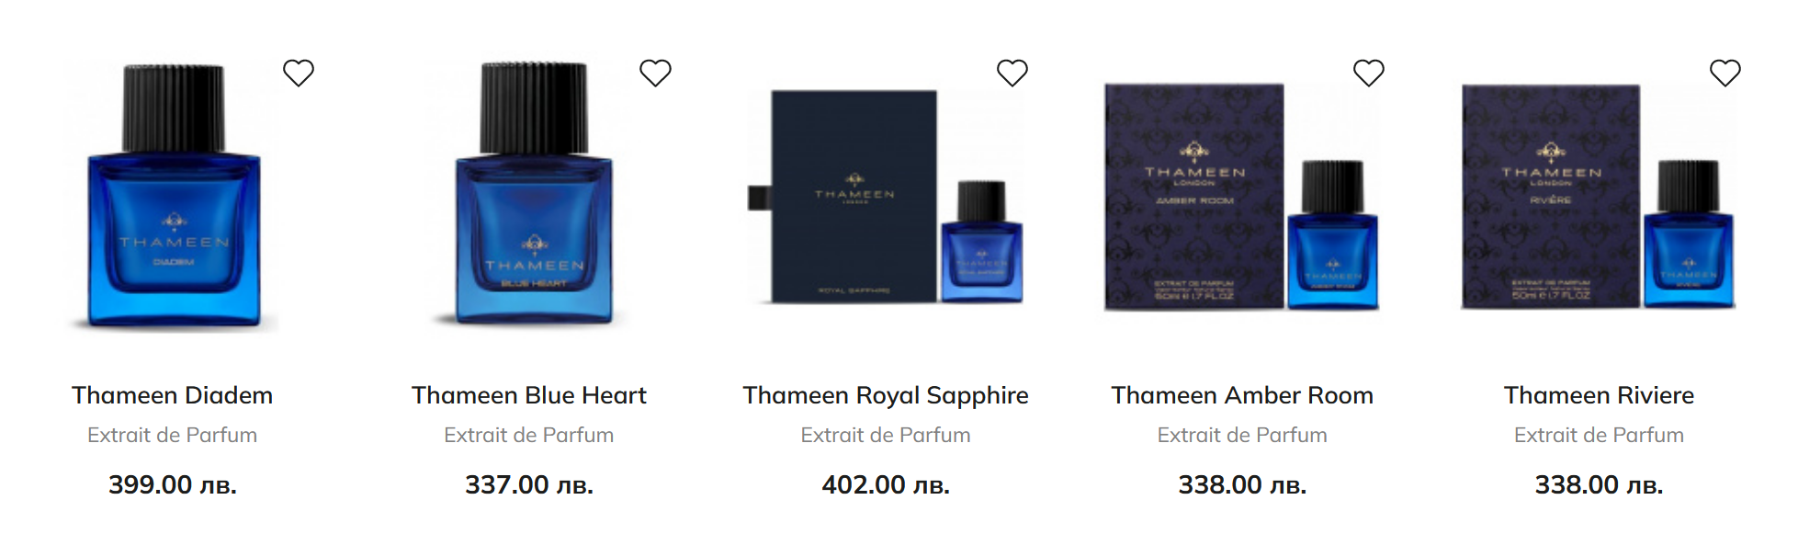Open the Thameen Diadem title link
This screenshot has width=1798, height=534.
pyautogui.click(x=173, y=395)
